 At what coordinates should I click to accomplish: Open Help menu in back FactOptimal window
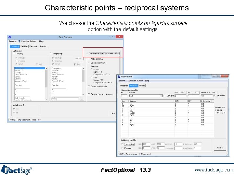pyautogui.click(x=41, y=41)
